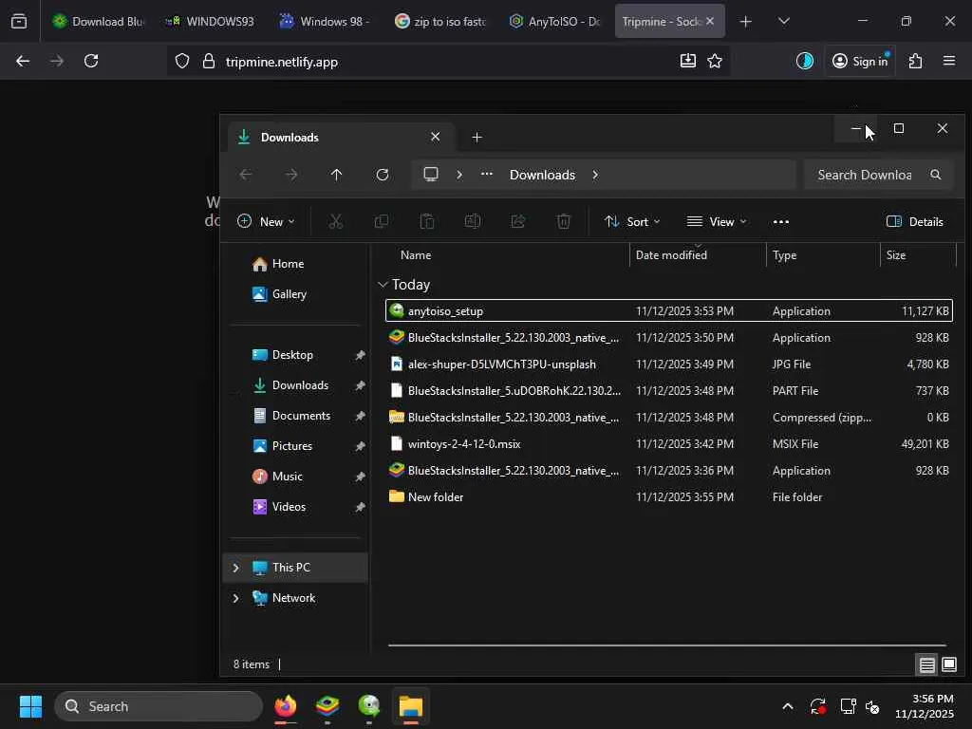Open the New dropdown in Explorer
Screen dimensions: 972x729
coord(266,221)
